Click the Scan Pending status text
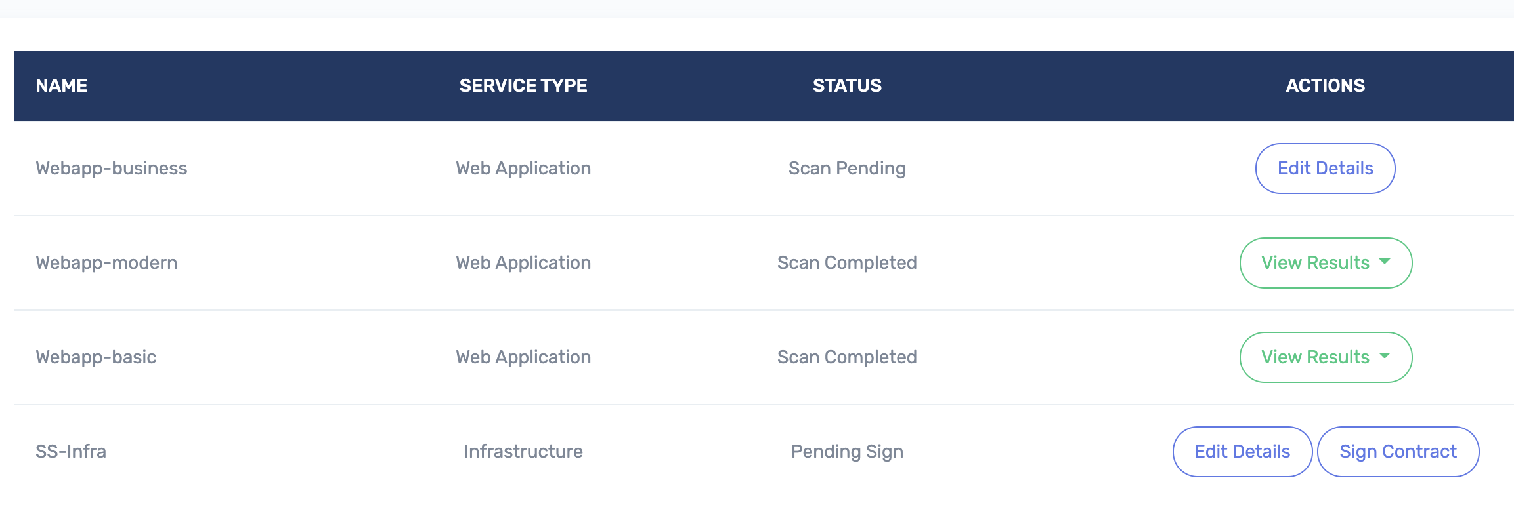The height and width of the screenshot is (518, 1514). pos(847,169)
